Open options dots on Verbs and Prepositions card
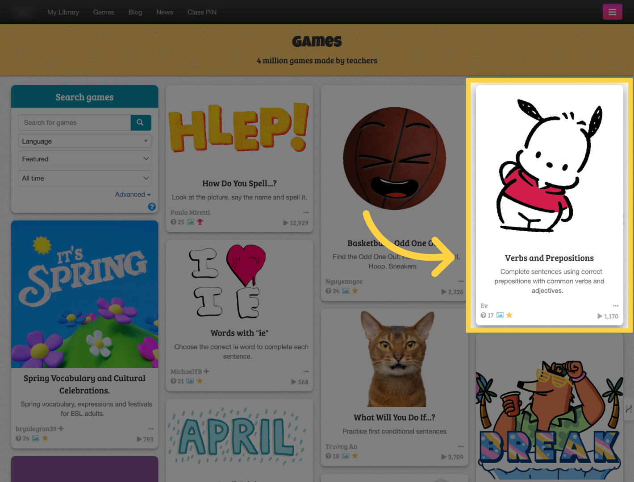The height and width of the screenshot is (482, 634). click(x=616, y=306)
